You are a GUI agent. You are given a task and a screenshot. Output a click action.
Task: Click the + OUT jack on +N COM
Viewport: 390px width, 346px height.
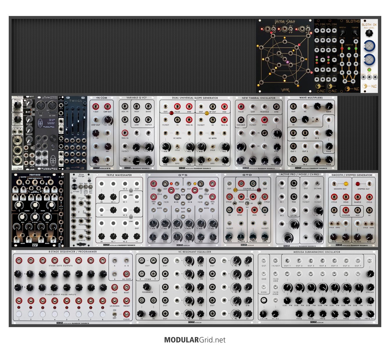pyautogui.click(x=95, y=106)
